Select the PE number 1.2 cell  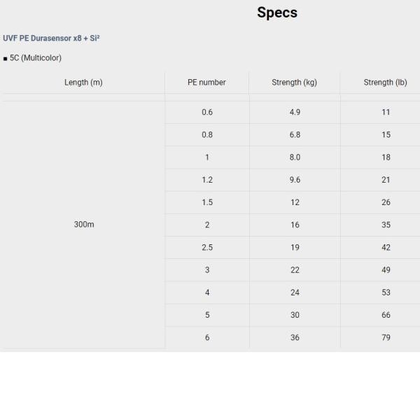tap(206, 180)
